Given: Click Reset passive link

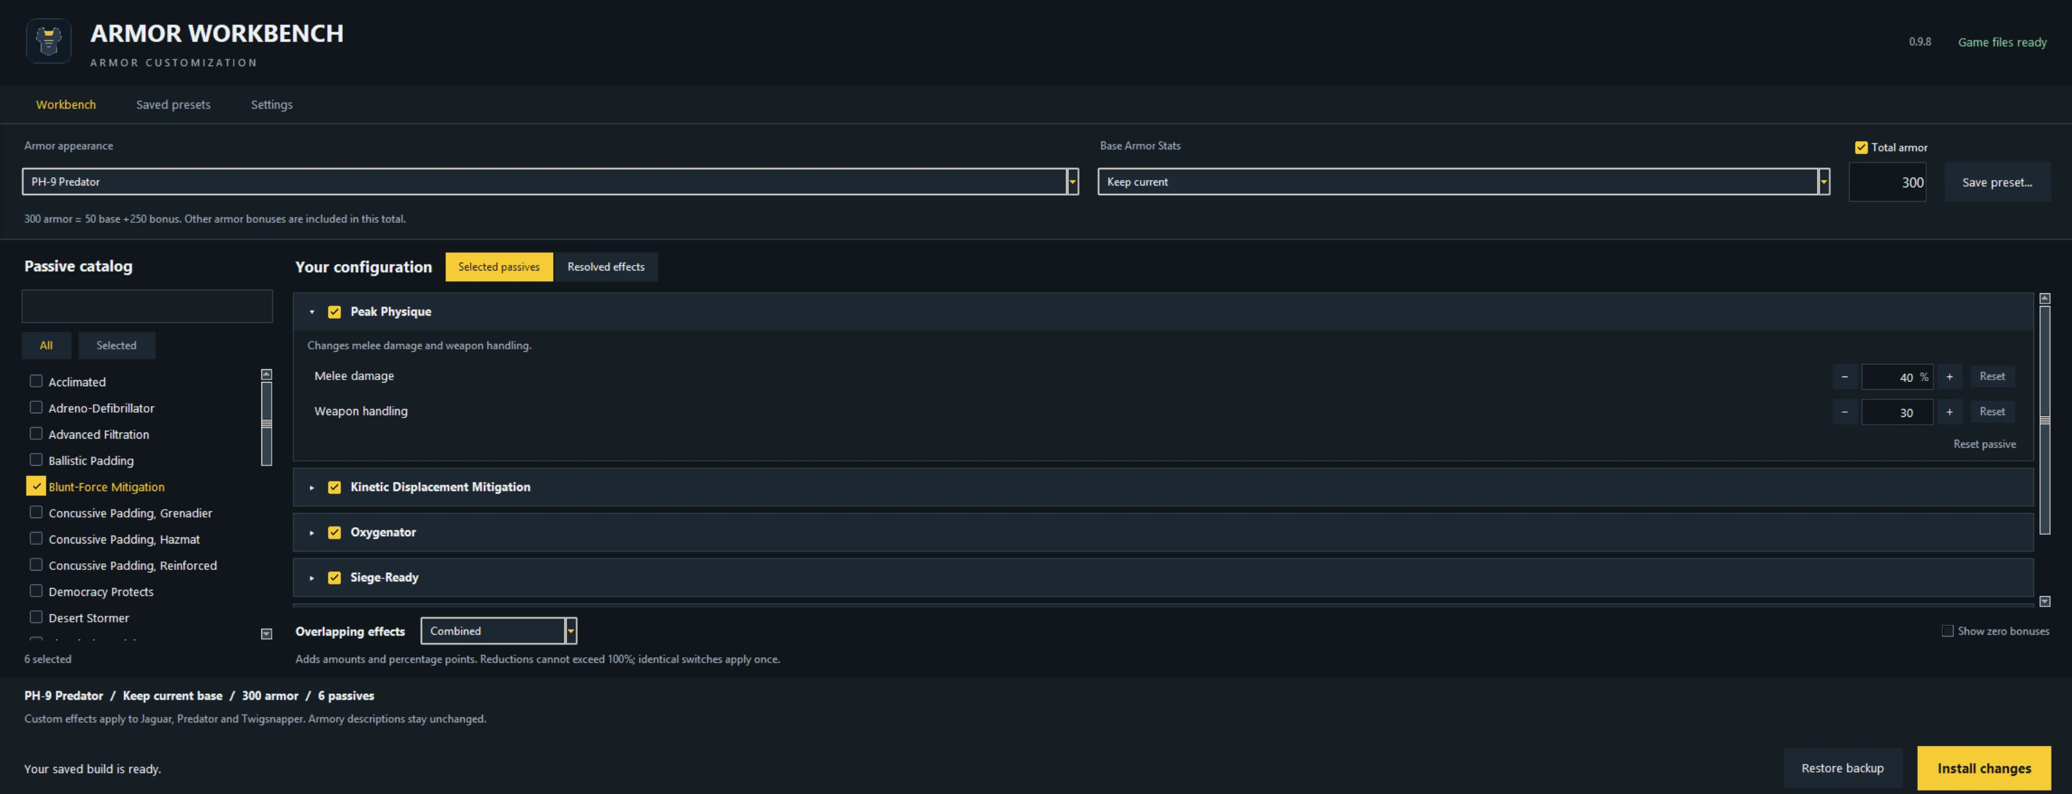Looking at the screenshot, I should click(1984, 444).
